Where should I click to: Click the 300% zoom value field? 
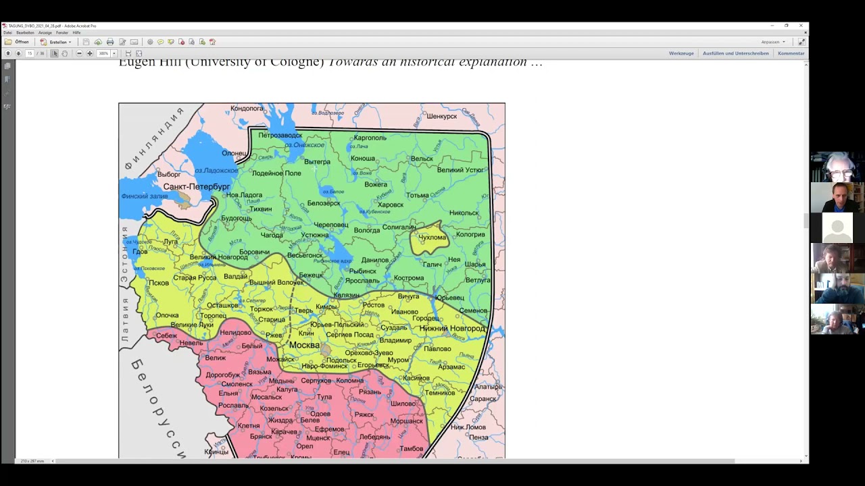pyautogui.click(x=103, y=53)
